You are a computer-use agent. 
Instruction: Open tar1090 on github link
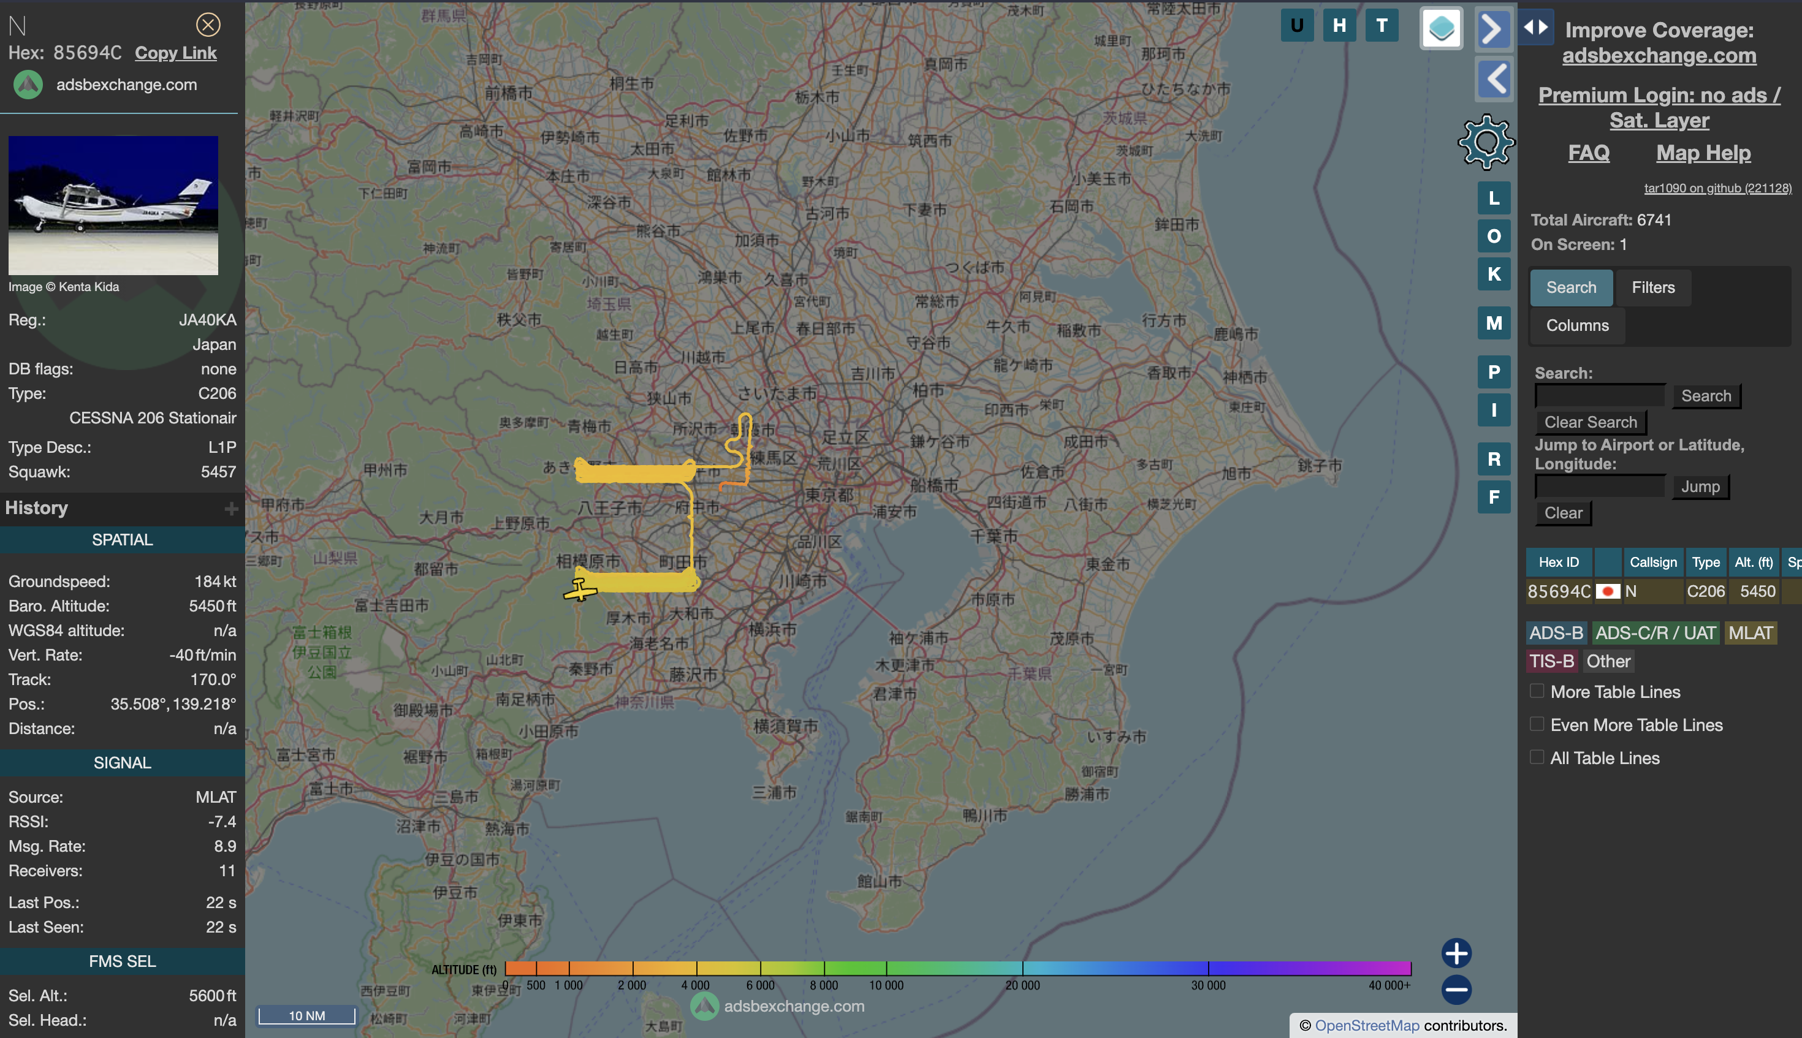tap(1718, 188)
